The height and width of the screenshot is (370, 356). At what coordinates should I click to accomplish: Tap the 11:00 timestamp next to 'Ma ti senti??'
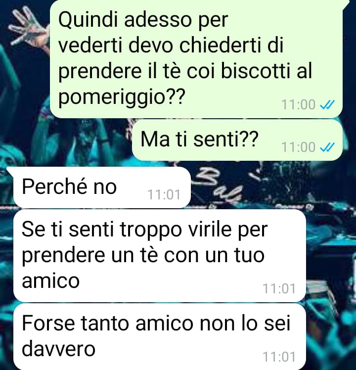(x=299, y=147)
